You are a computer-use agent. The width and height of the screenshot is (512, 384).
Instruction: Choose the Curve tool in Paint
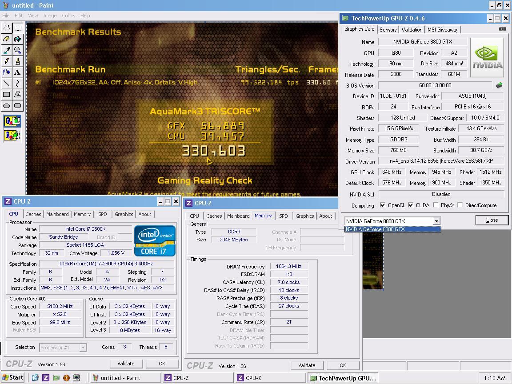tap(18, 84)
